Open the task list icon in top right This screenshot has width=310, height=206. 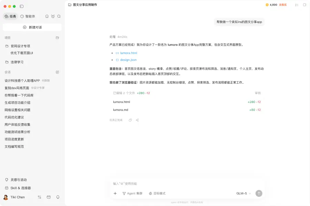pos(297,5)
